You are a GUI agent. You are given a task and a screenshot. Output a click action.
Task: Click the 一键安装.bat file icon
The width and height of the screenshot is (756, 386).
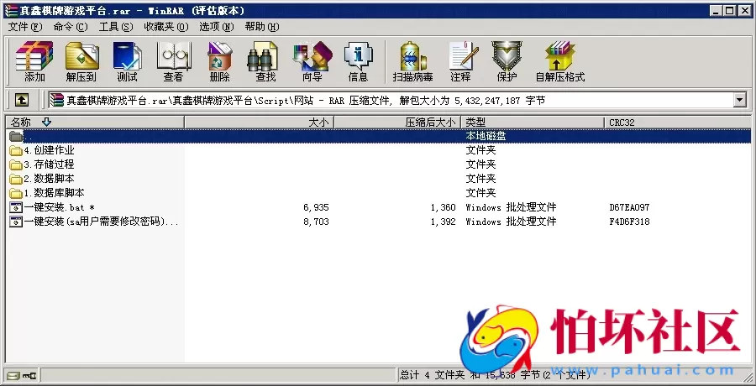[x=16, y=208]
